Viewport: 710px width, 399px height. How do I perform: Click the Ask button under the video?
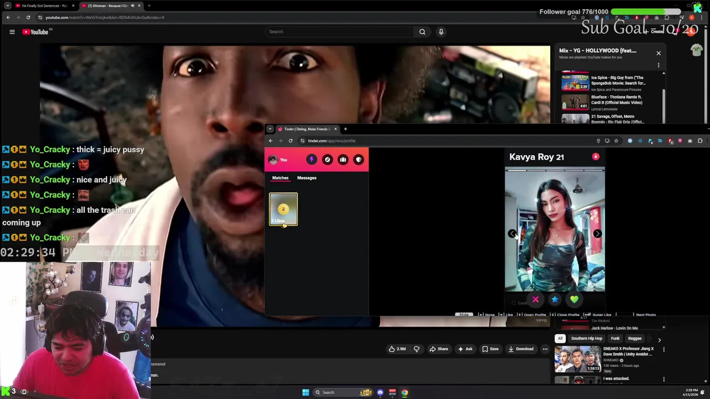(465, 349)
